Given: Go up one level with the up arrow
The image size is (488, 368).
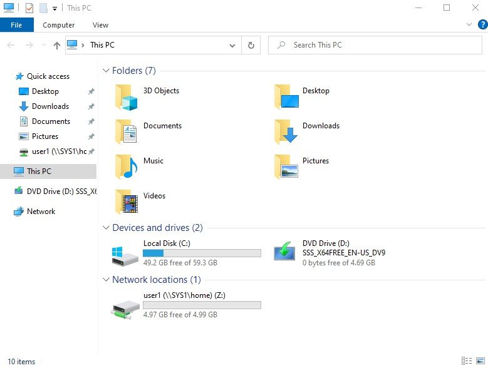Looking at the screenshot, I should [x=56, y=46].
